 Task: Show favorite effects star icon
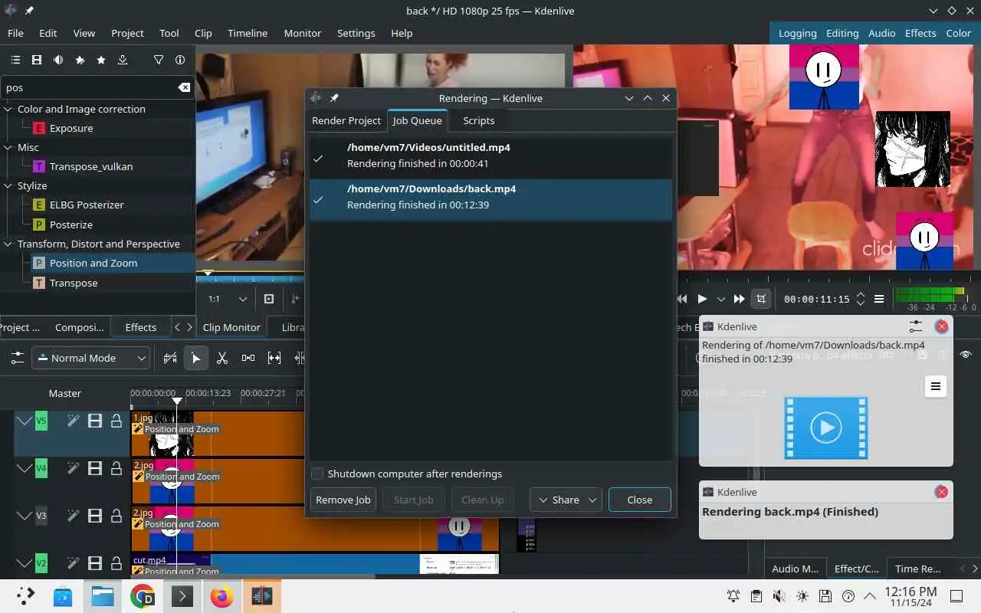[101, 60]
